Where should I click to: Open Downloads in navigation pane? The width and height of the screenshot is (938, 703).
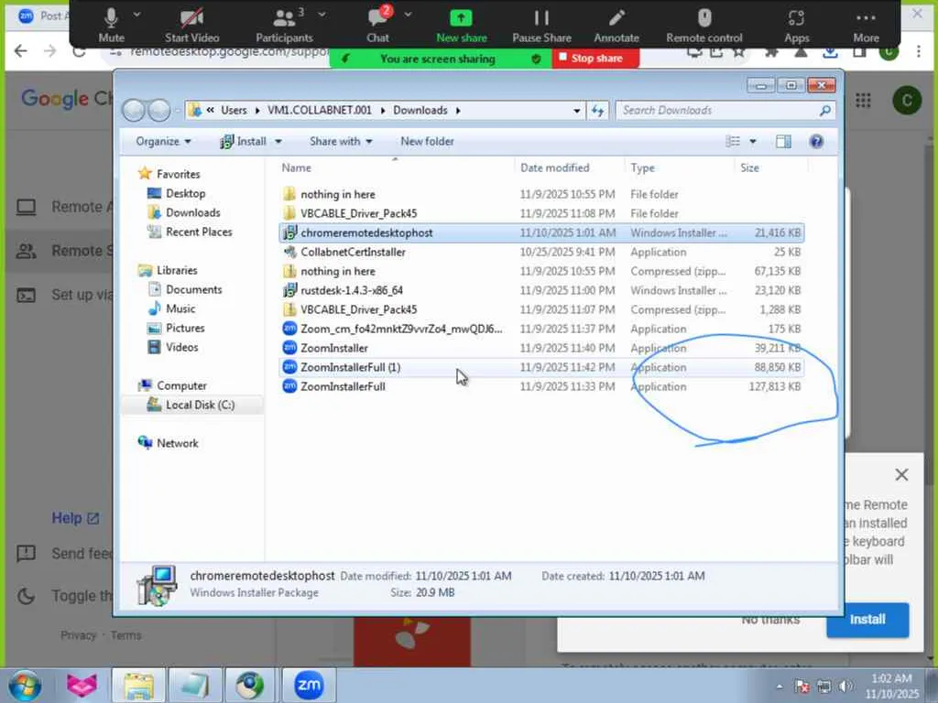(x=184, y=212)
